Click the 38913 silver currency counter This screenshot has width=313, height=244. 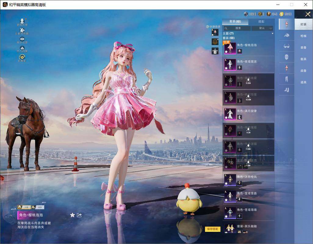point(250,14)
